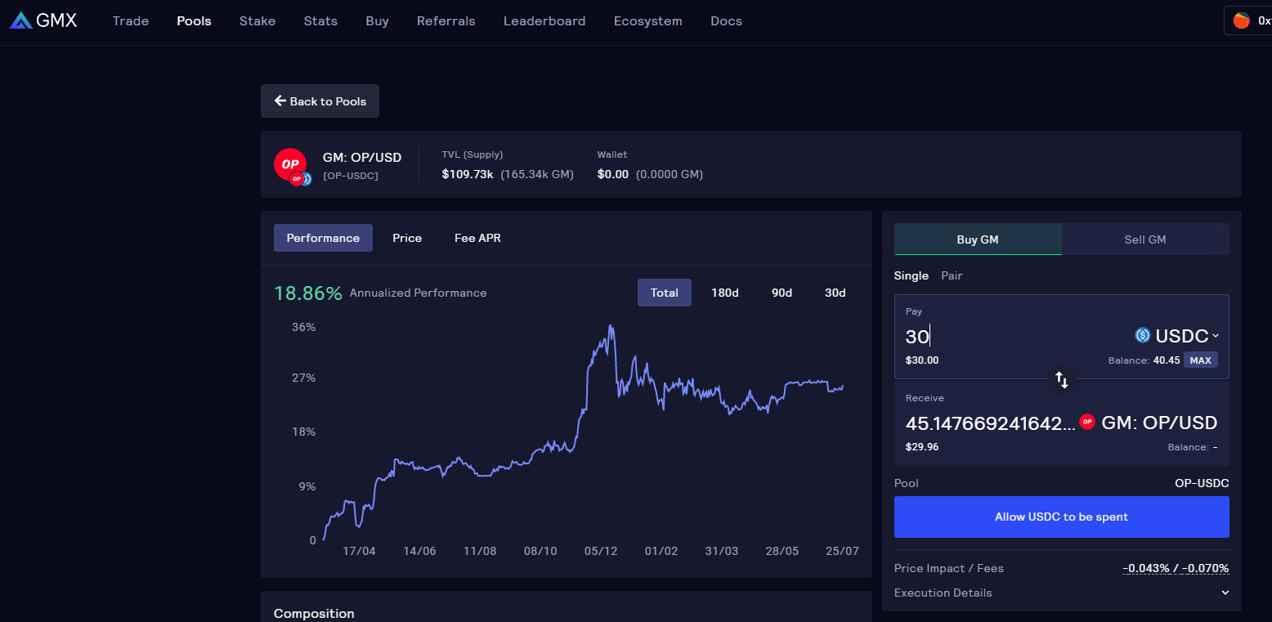Click the Balance: 40.45 text

(1144, 360)
